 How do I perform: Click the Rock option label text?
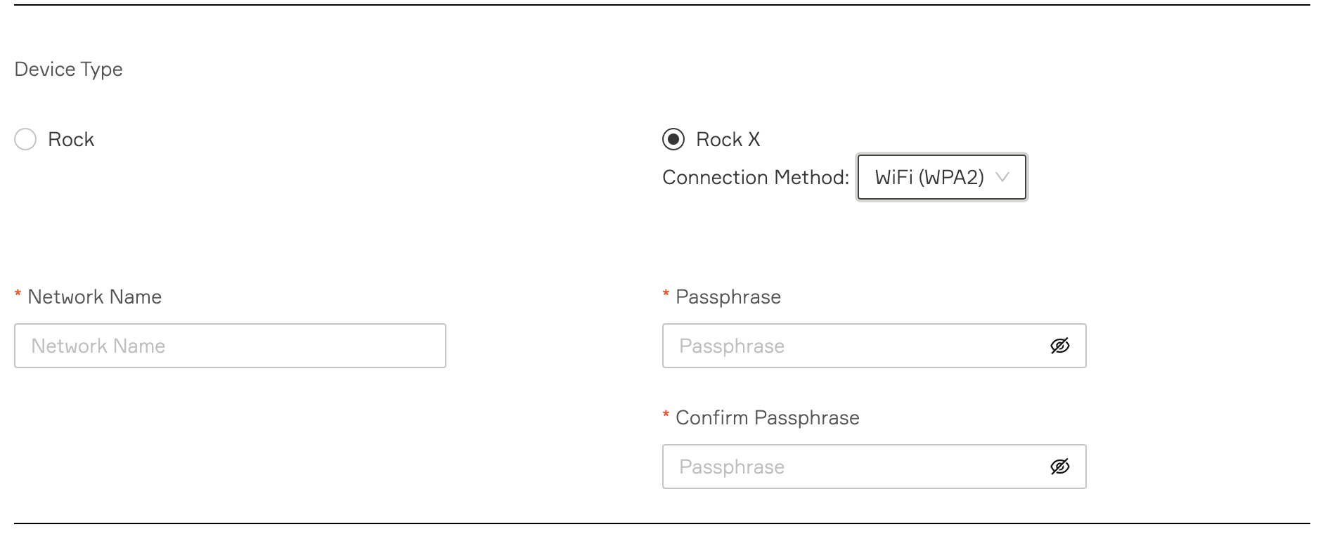tap(71, 139)
